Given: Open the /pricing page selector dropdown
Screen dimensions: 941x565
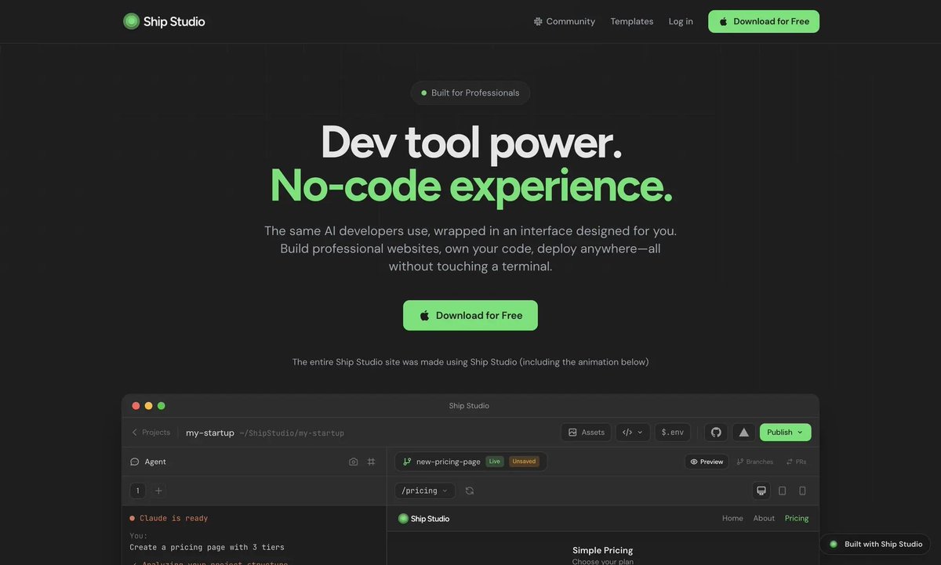Looking at the screenshot, I should [x=424, y=491].
